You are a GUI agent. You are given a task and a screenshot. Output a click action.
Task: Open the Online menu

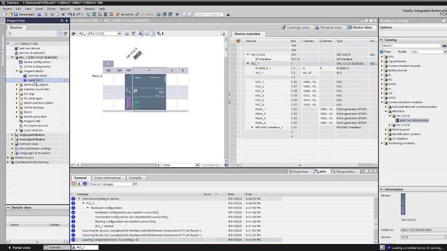click(x=51, y=9)
